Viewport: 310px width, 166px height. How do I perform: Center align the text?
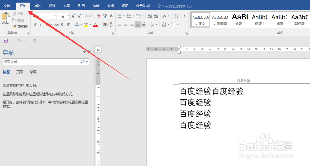pos(126,24)
